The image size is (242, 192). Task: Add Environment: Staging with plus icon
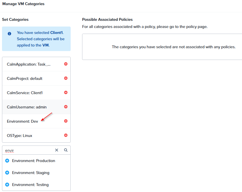(x=7, y=173)
